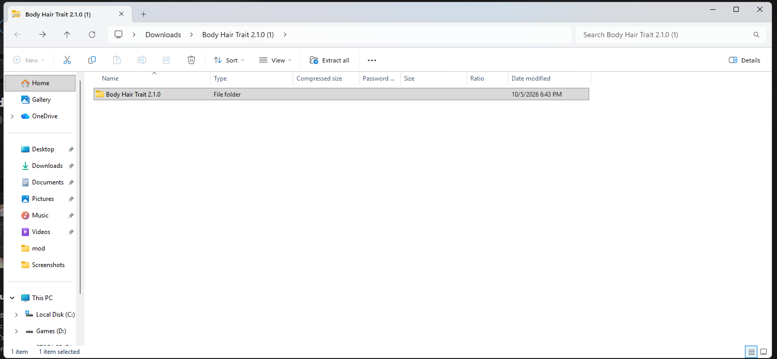Maximize the File Explorer window
777x359 pixels.
(736, 9)
